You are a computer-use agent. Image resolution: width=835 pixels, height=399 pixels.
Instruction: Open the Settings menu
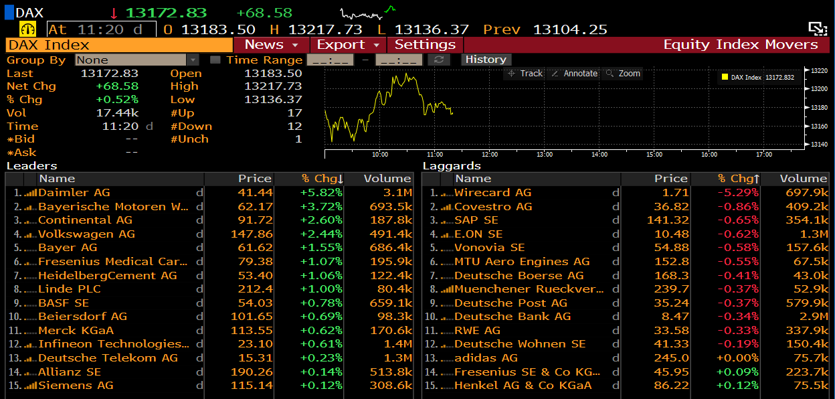click(425, 45)
